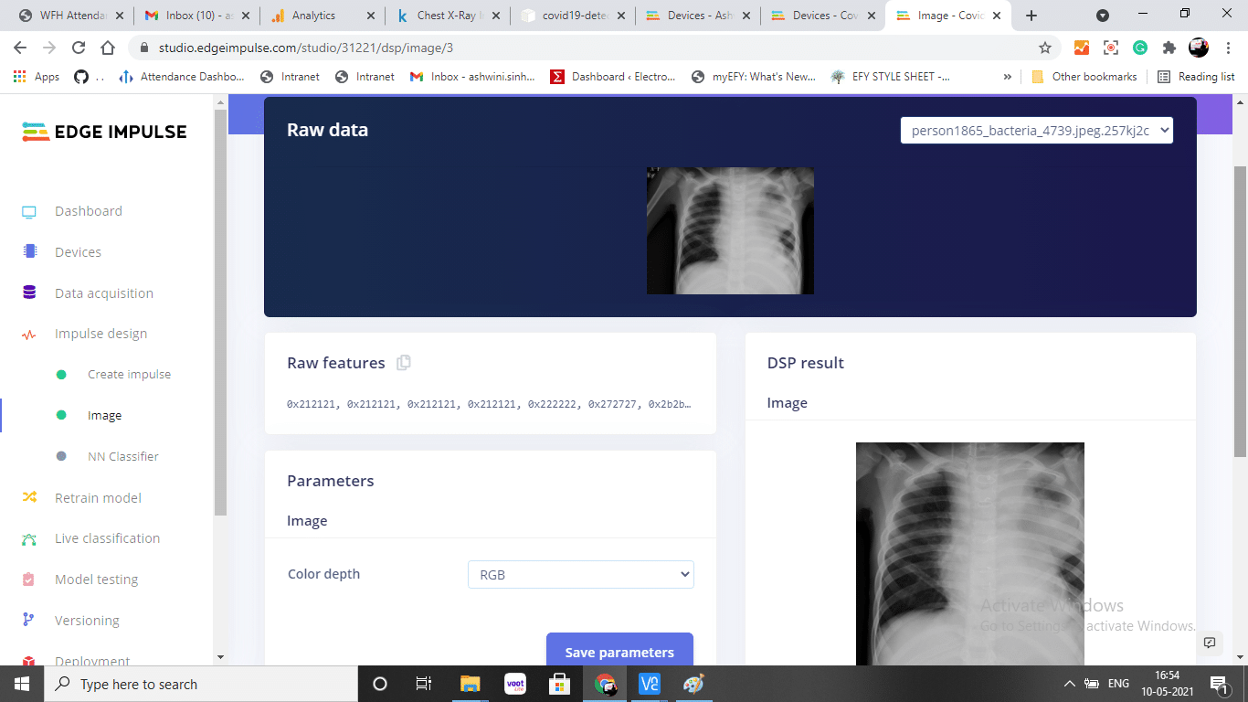
Task: Click the Edge Impulse logo
Action: pyautogui.click(x=104, y=132)
